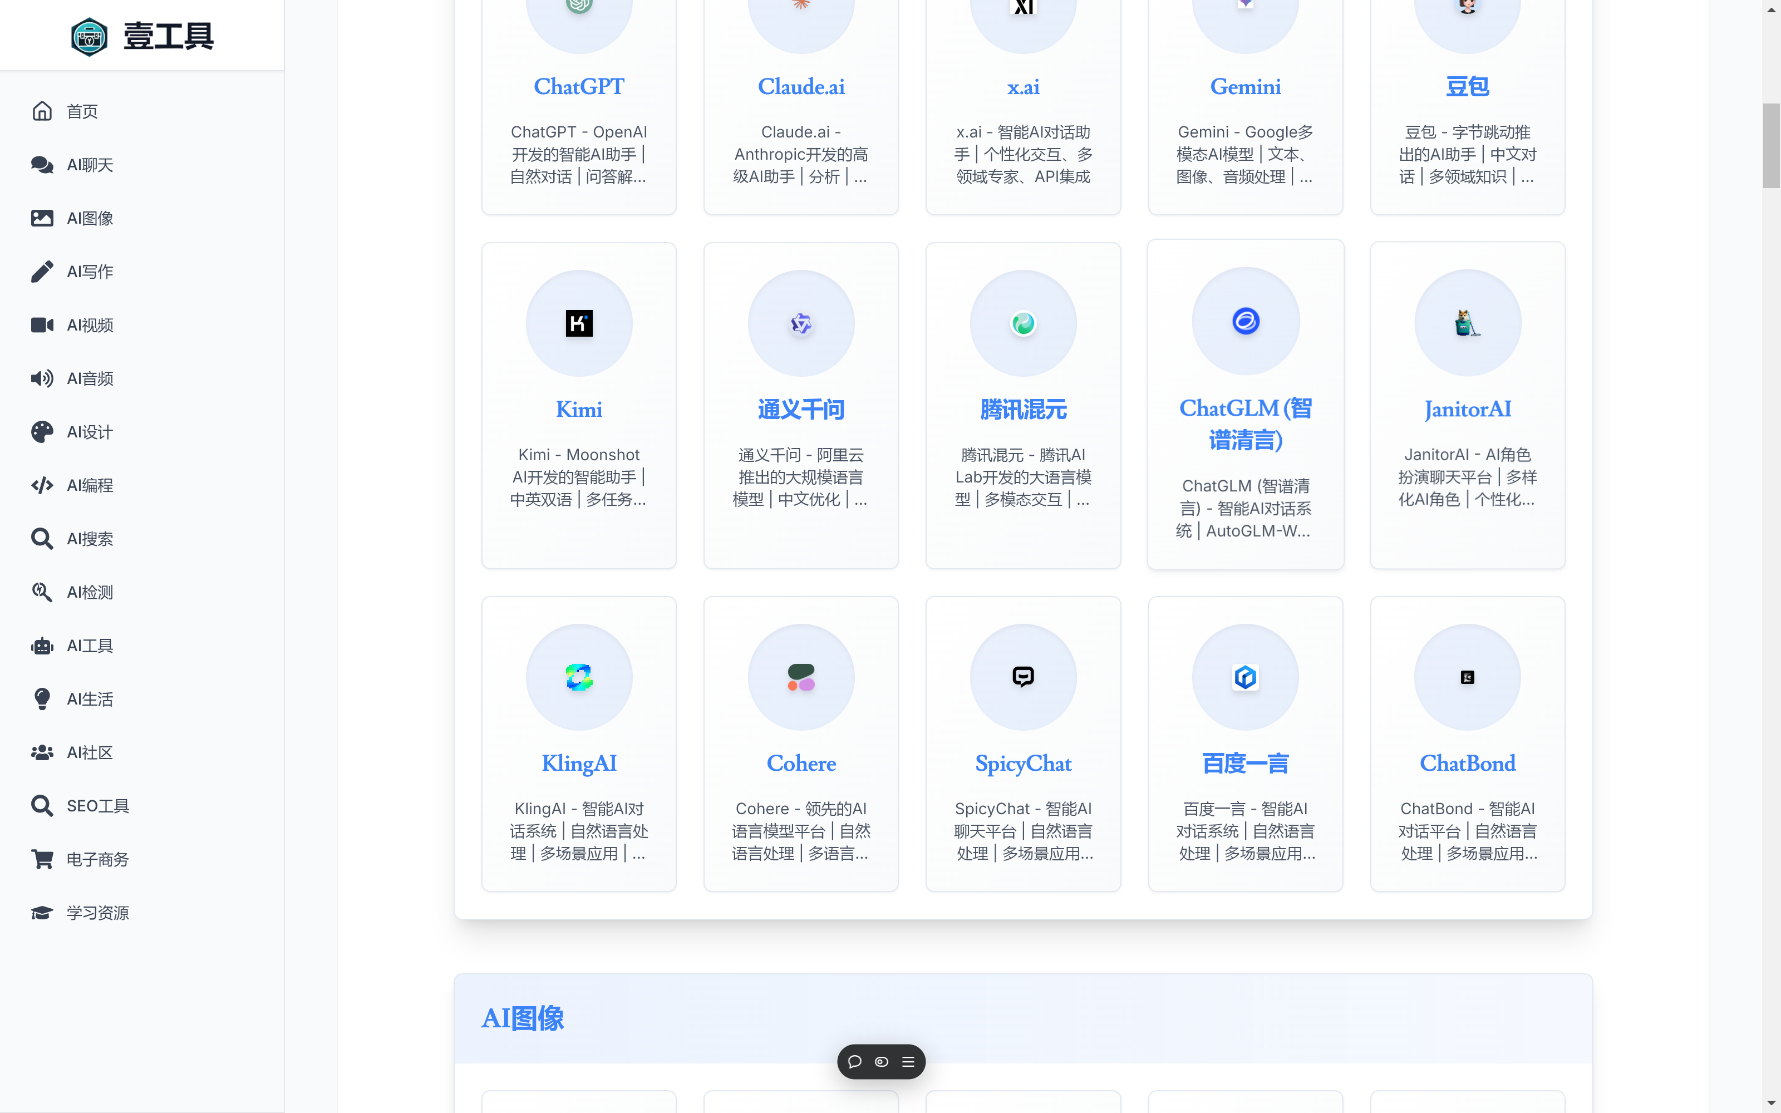
Task: Click the lightbulb icon for AI生活
Action: pyautogui.click(x=42, y=698)
